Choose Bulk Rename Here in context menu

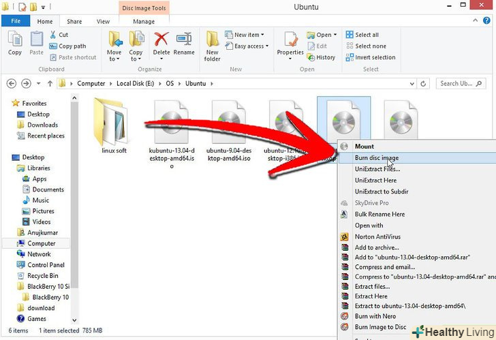[x=417, y=214]
